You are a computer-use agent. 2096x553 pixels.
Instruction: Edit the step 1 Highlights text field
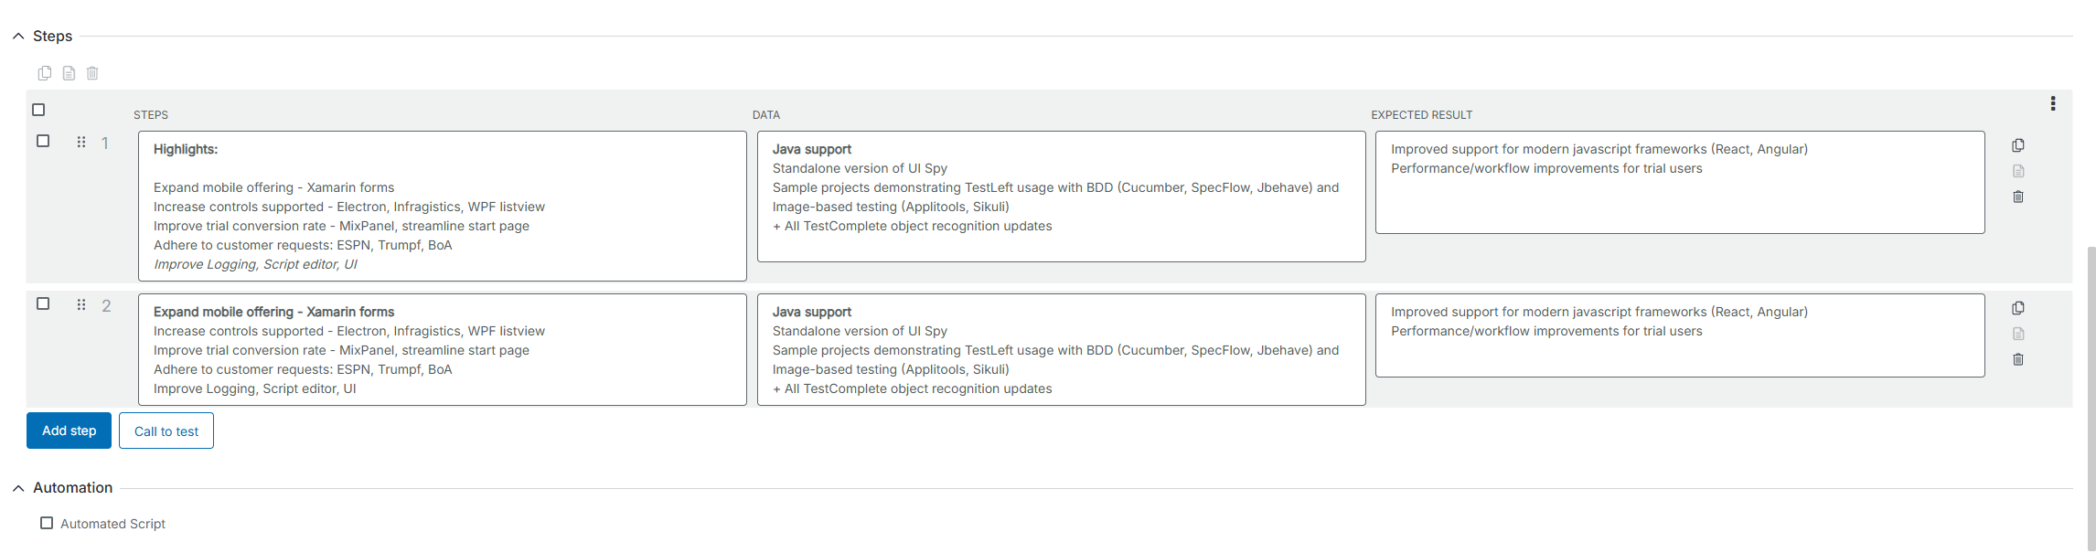coord(442,206)
